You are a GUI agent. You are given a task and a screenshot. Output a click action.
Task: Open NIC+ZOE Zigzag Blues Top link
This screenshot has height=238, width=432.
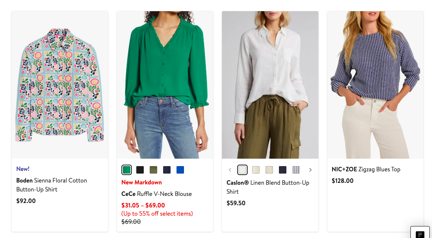(x=366, y=169)
